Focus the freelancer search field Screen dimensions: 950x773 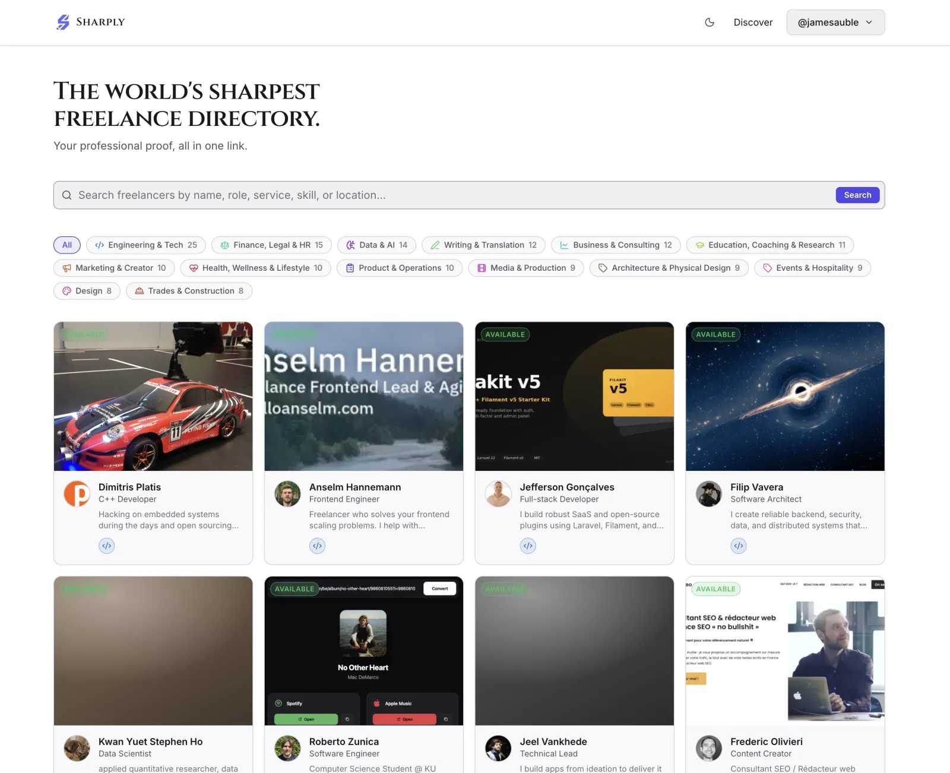469,195
